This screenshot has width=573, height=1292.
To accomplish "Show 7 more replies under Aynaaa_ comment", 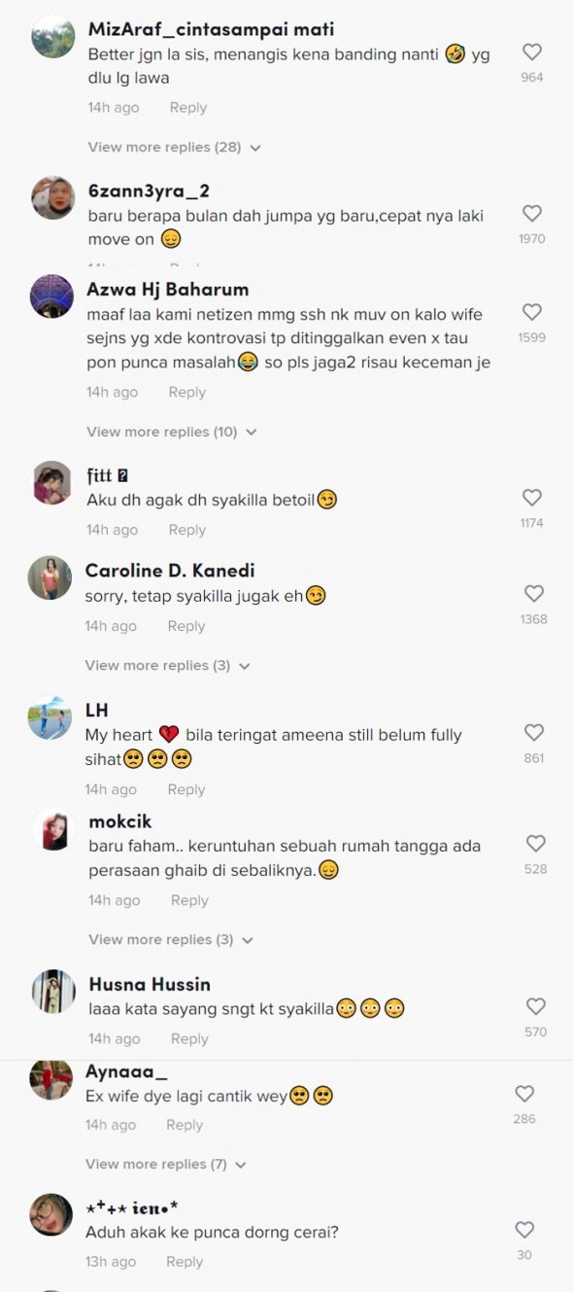I will click(166, 1164).
